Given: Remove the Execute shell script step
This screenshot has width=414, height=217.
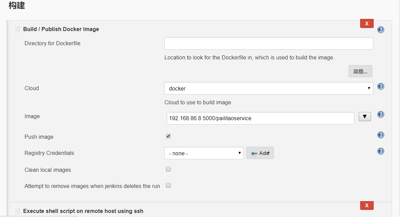Looking at the screenshot, I should click(367, 205).
